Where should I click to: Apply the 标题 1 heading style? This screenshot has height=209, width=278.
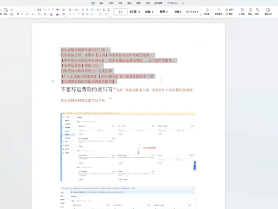pos(135,12)
